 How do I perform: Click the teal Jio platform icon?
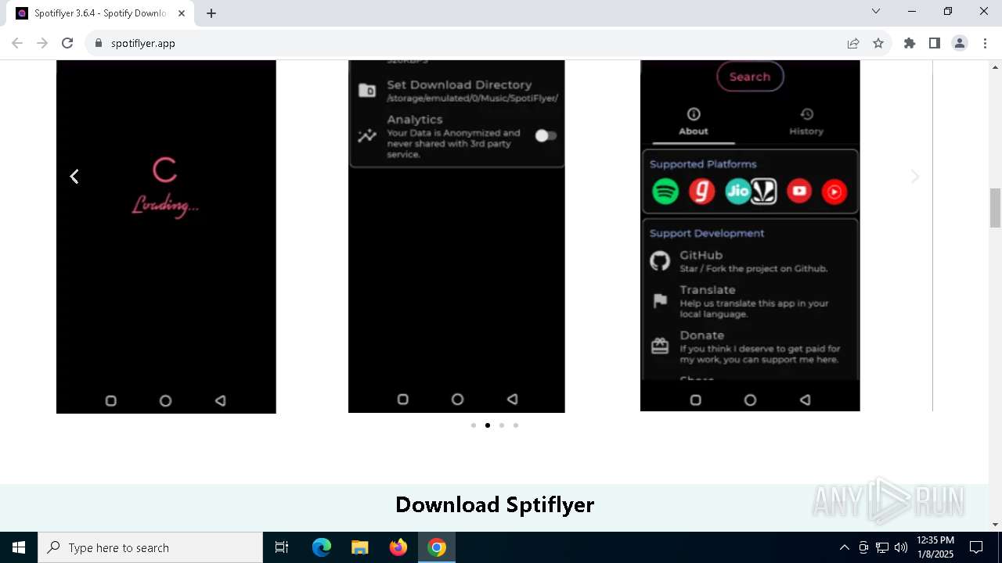737,192
